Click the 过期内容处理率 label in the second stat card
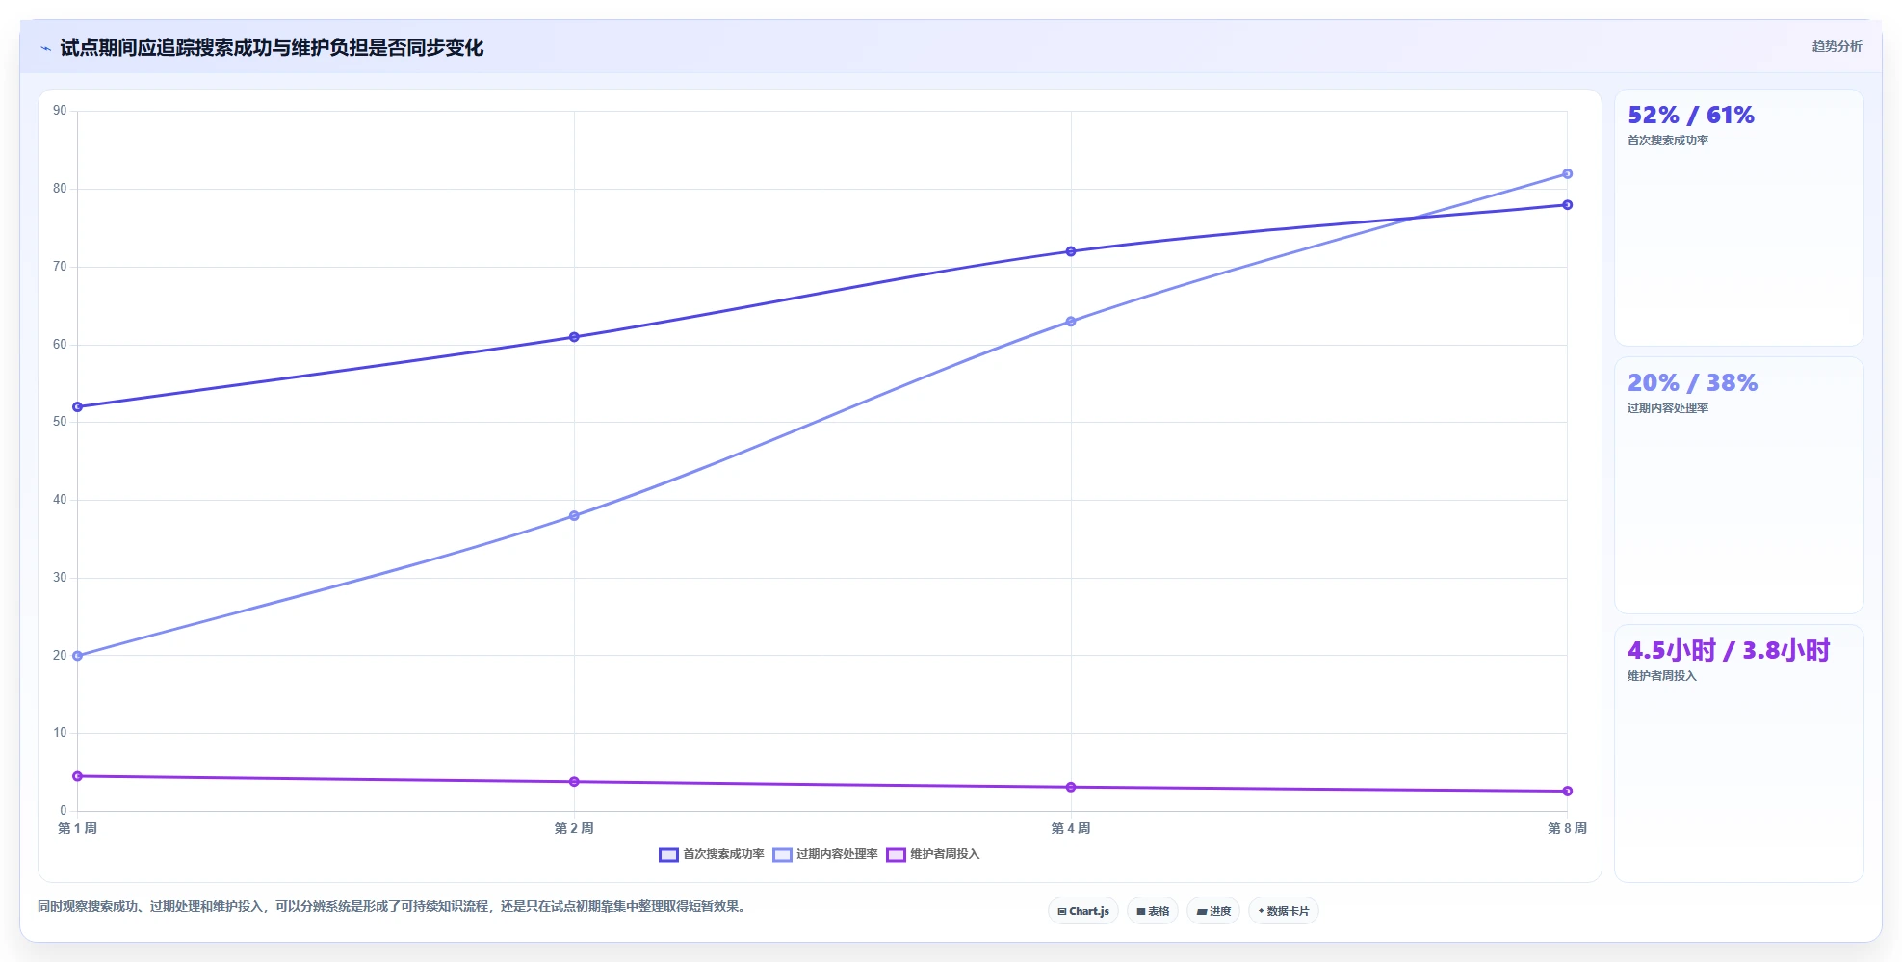Viewport: 1902px width, 962px height. [x=1668, y=408]
